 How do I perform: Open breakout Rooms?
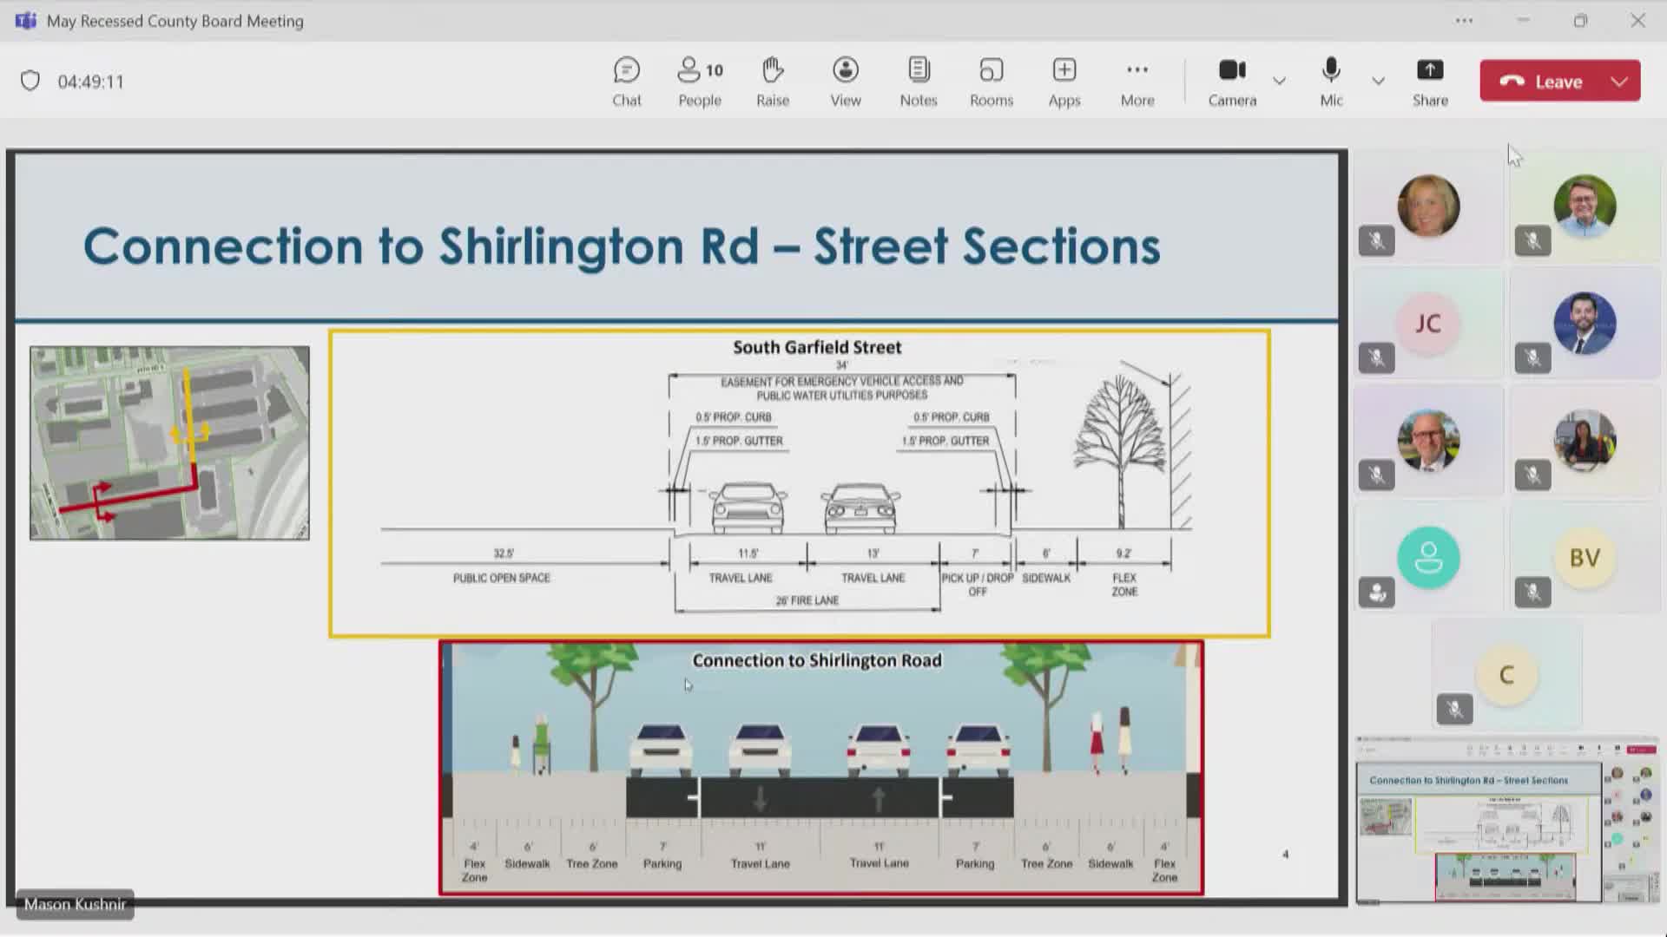tap(991, 82)
